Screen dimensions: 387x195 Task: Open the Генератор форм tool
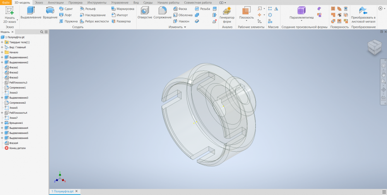click(227, 14)
